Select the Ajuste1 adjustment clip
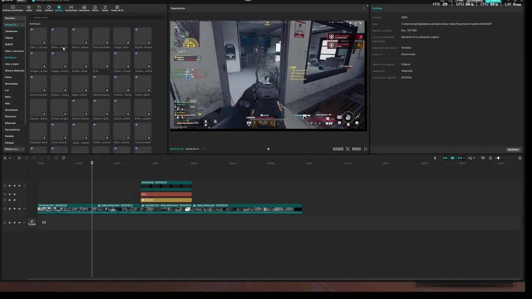The height and width of the screenshot is (299, 532). pyautogui.click(x=166, y=200)
